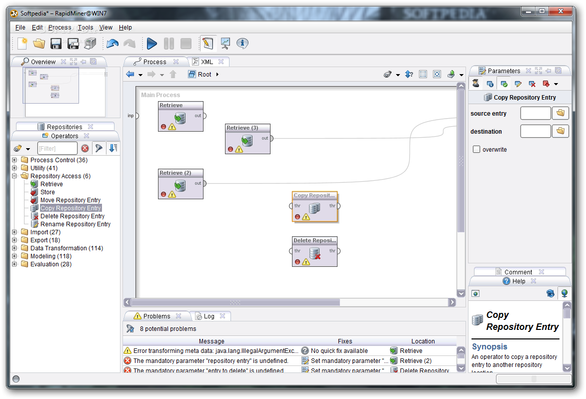Pause the process execution
Image resolution: width=586 pixels, height=399 pixels.
tap(169, 44)
